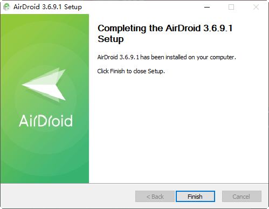Image resolution: width=269 pixels, height=209 pixels.
Task: Click the greyed-out maximize window icon
Action: click(x=231, y=7)
